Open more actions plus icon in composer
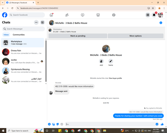 pos(49,124)
